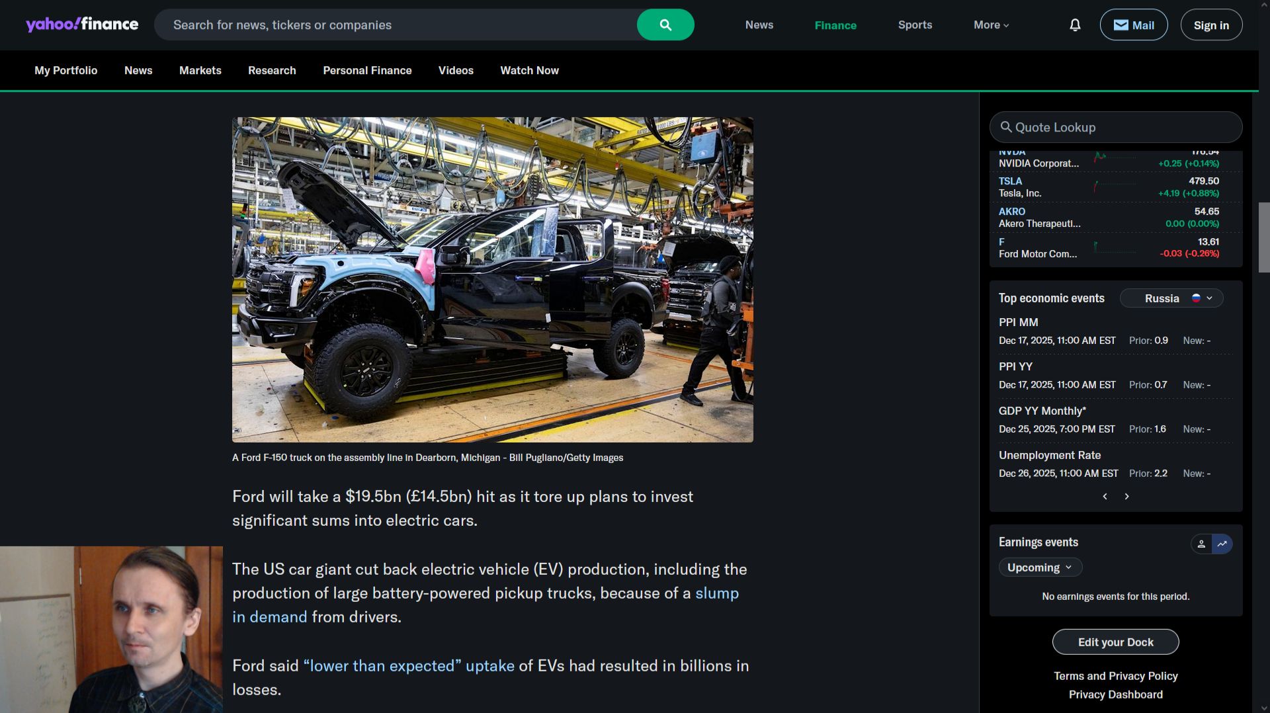The height and width of the screenshot is (713, 1270).
Task: Select Finance in the top header
Action: coord(835,25)
